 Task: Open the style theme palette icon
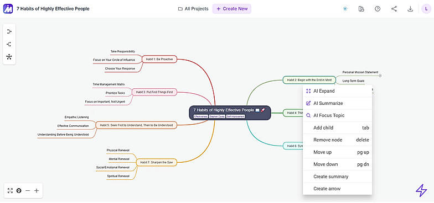click(361, 9)
